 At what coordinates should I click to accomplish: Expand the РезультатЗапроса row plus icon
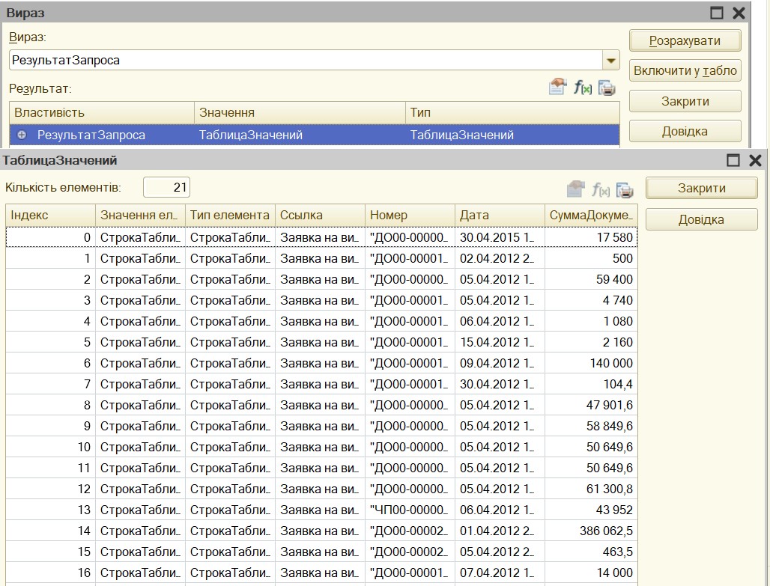(22, 135)
